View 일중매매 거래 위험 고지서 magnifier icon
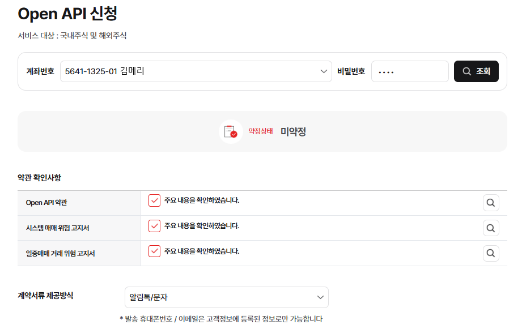Screen dimensions: 522x333 [x=491, y=253]
